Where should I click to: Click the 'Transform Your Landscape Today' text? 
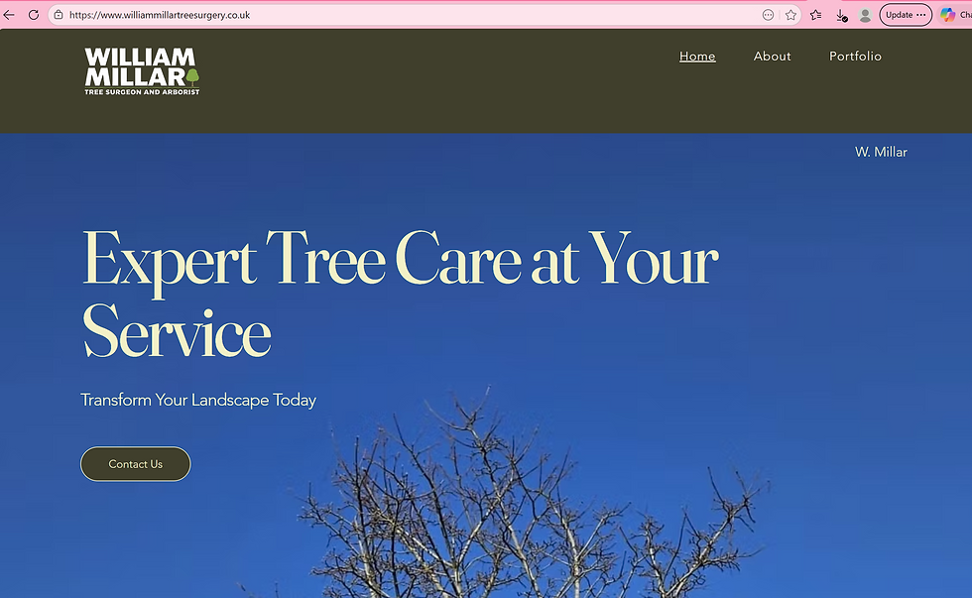tap(198, 401)
